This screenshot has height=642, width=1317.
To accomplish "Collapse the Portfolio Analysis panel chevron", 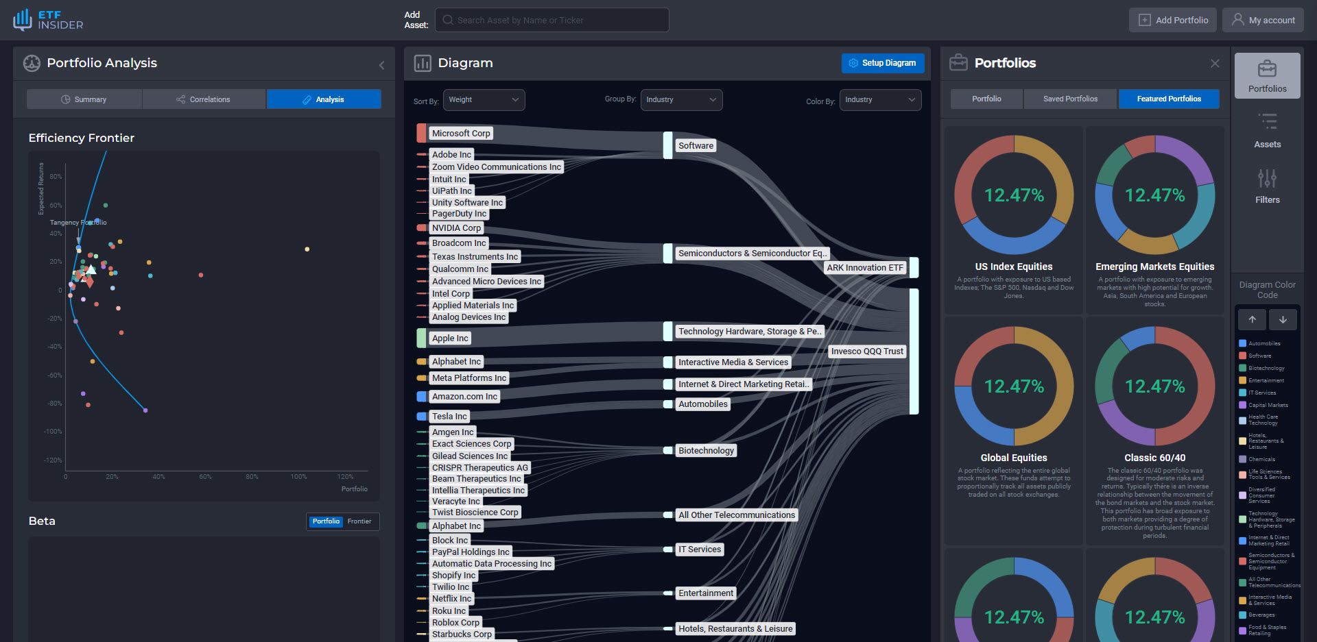I will (x=381, y=65).
